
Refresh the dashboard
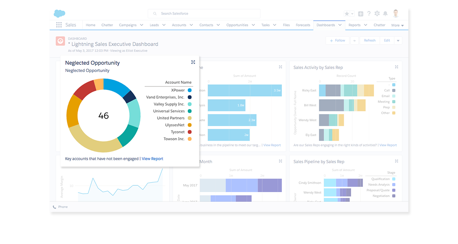click(x=369, y=40)
